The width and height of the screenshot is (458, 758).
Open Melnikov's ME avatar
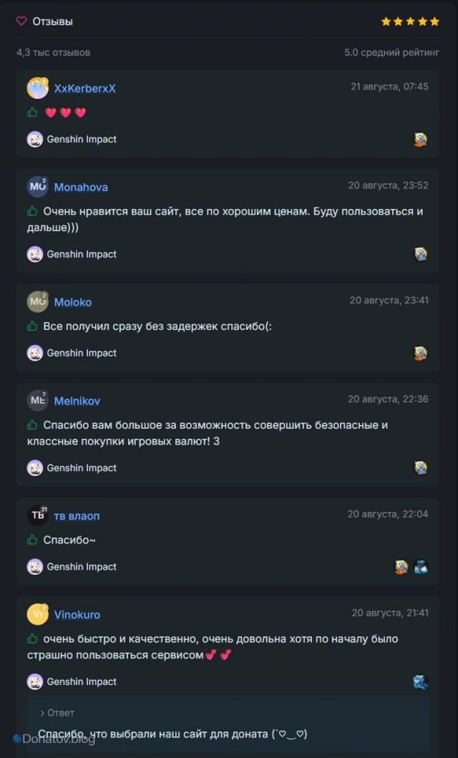tap(37, 400)
